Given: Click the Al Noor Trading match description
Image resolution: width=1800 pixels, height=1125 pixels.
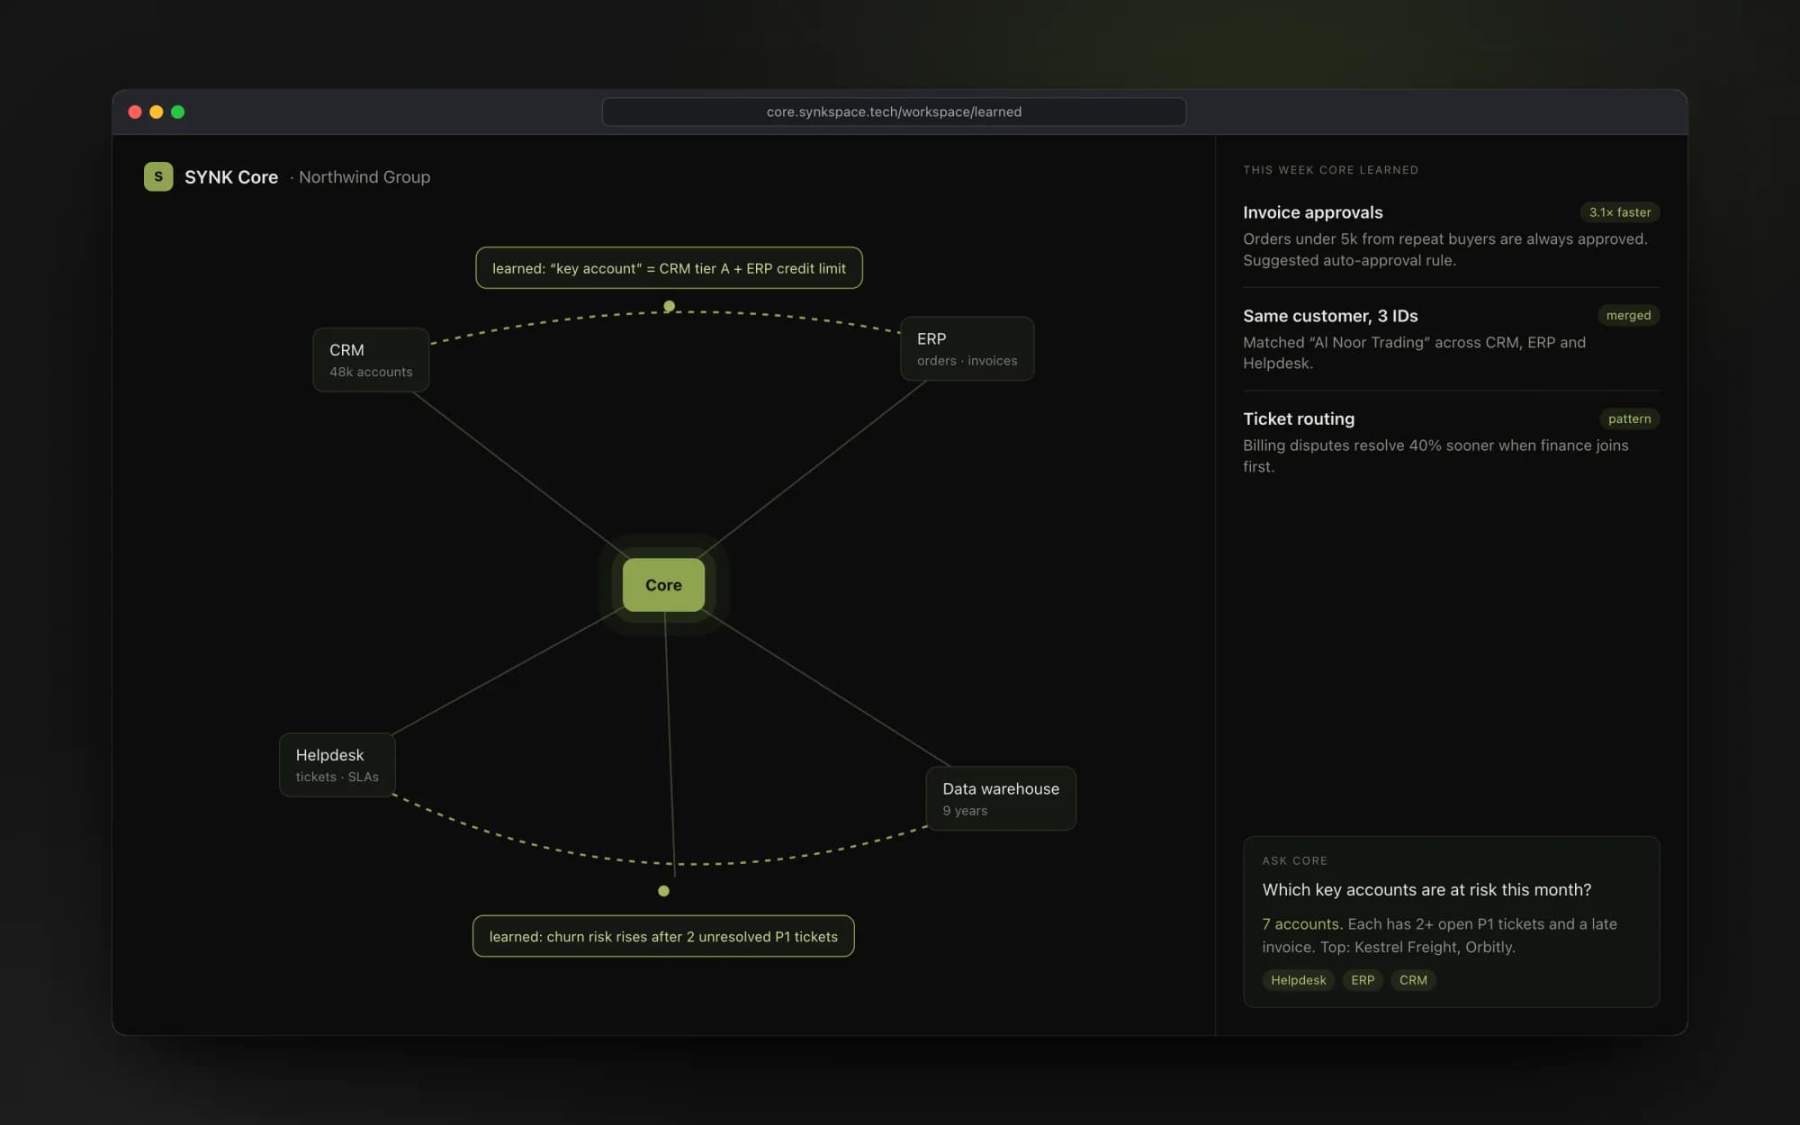Looking at the screenshot, I should [x=1414, y=353].
